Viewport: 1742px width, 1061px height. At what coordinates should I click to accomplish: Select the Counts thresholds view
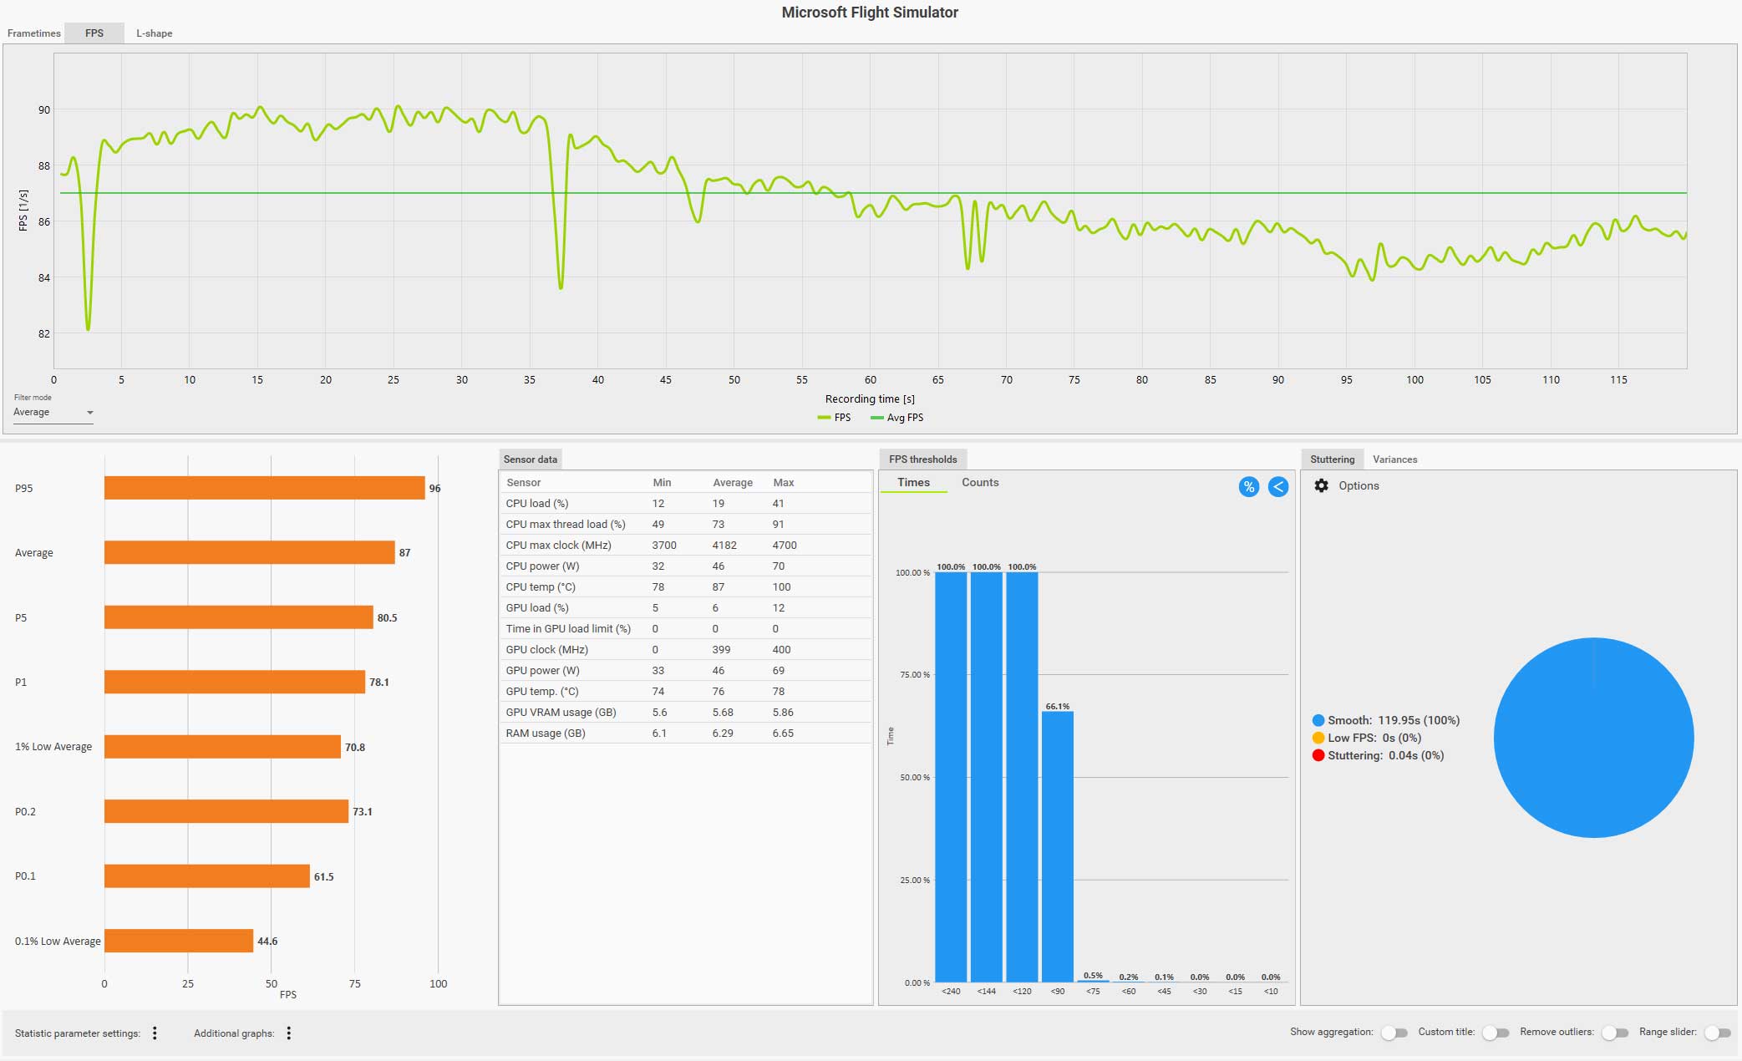coord(979,483)
